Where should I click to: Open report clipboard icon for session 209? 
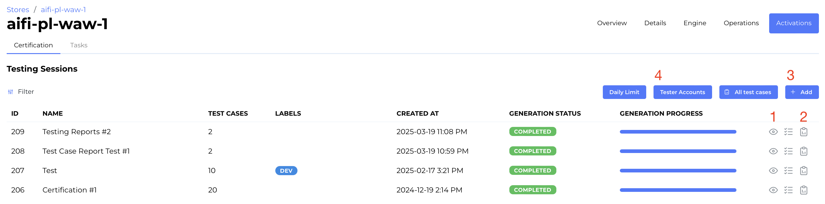[803, 132]
